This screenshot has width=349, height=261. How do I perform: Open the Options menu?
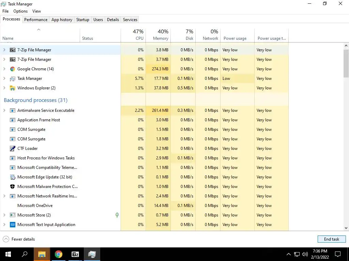click(x=20, y=11)
